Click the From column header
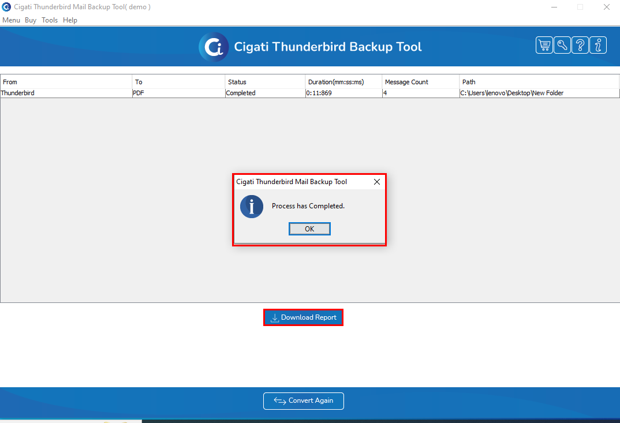Image resolution: width=620 pixels, height=423 pixels. 66,82
